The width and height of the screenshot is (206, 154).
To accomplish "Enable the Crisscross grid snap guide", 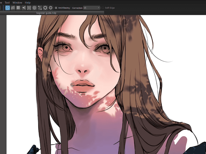I will click(x=18, y=8).
